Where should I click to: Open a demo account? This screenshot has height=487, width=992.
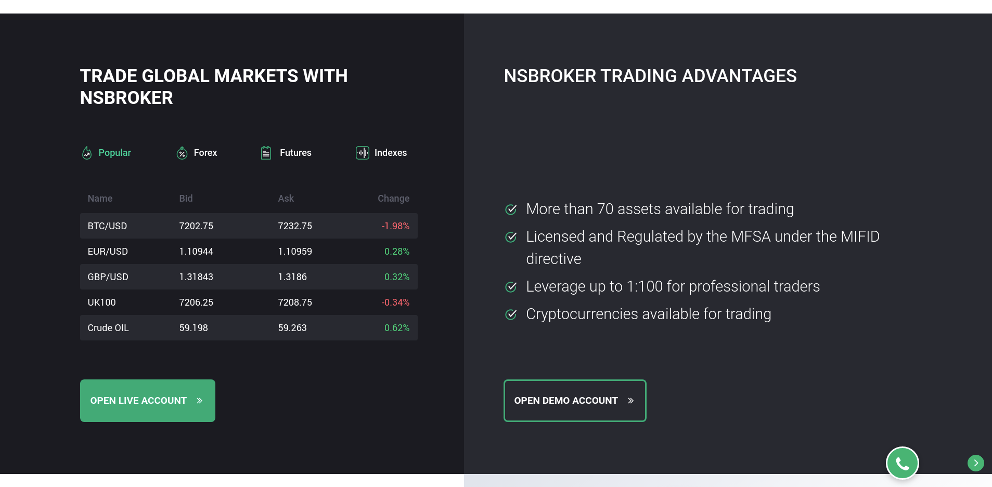575,401
